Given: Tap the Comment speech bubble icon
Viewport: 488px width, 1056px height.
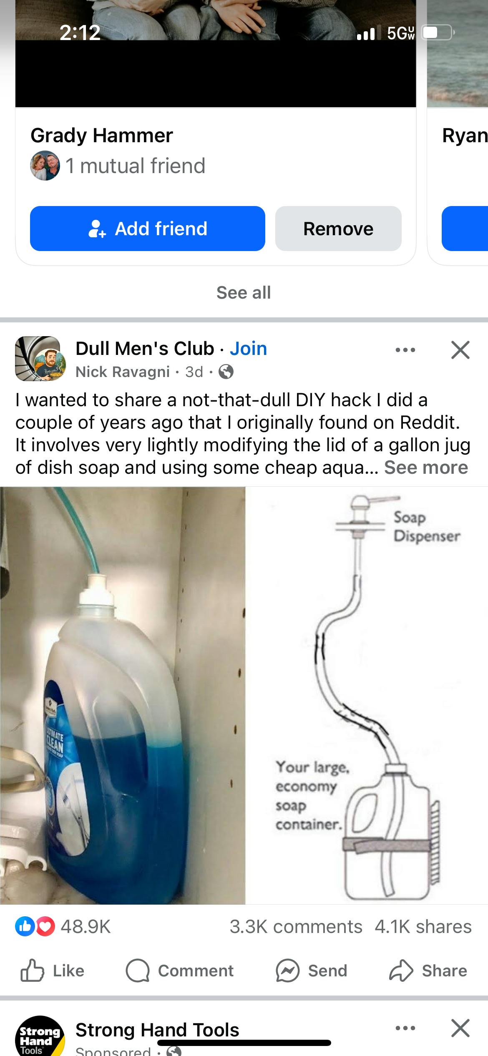Looking at the screenshot, I should point(138,971).
